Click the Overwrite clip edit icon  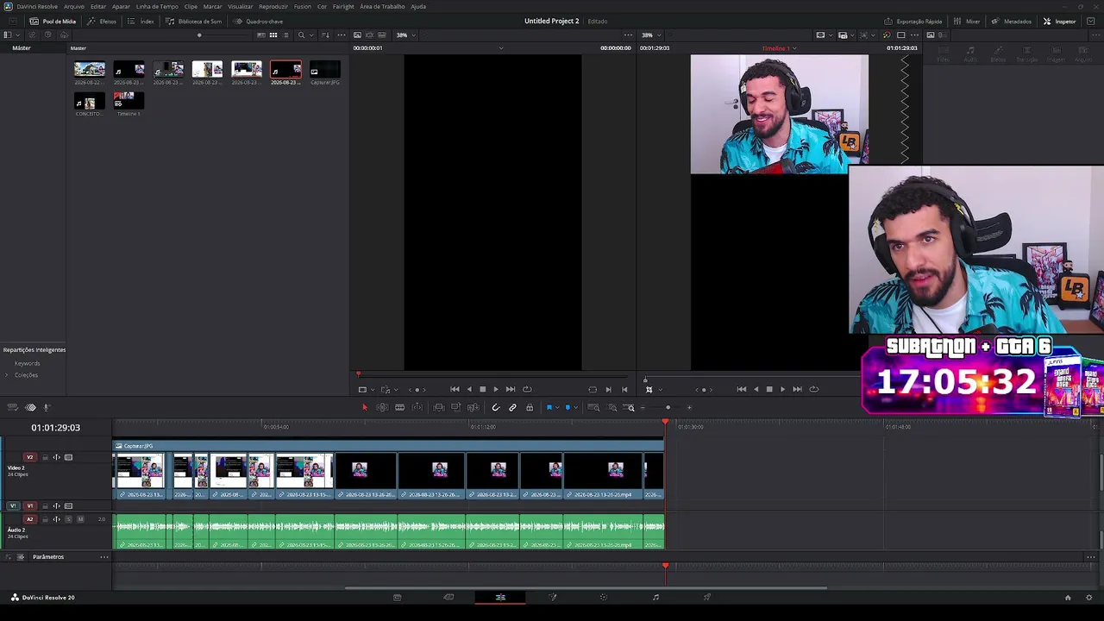tap(456, 407)
